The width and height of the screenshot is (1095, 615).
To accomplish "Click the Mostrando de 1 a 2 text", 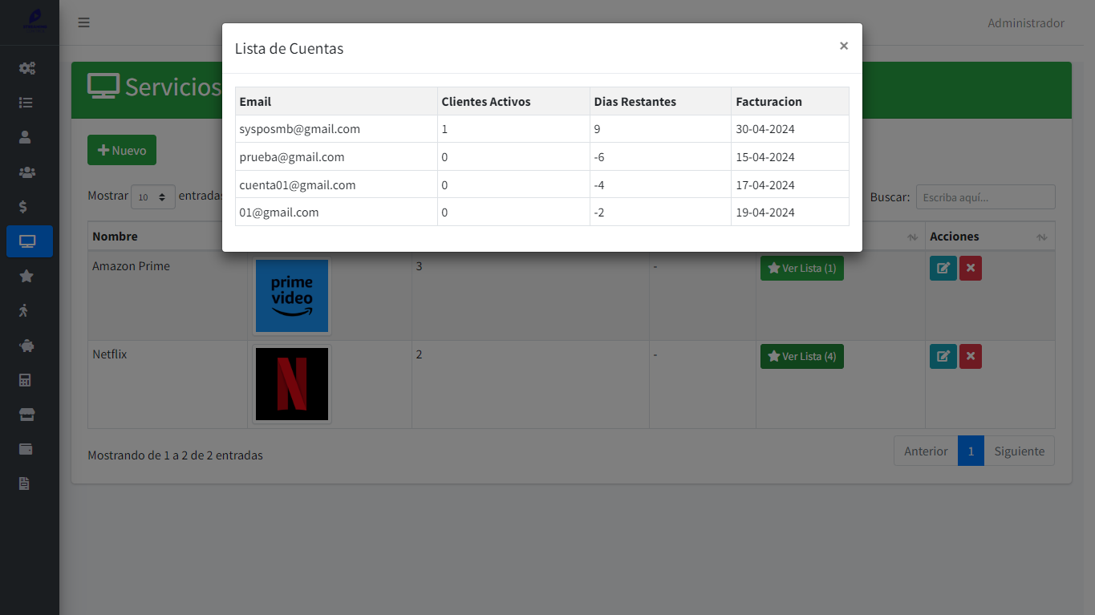I will (175, 455).
